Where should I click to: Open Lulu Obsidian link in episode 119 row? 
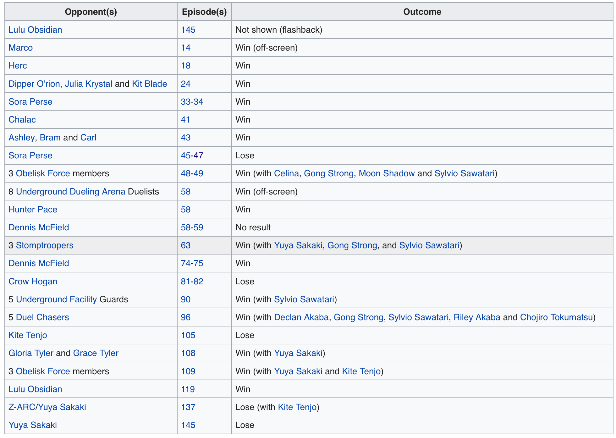coord(35,389)
